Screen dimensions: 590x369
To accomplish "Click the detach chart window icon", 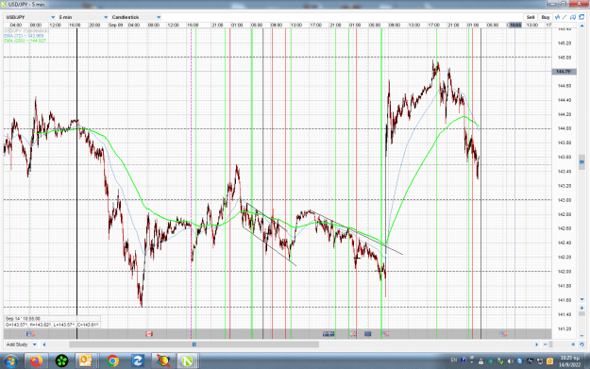I will [x=582, y=17].
